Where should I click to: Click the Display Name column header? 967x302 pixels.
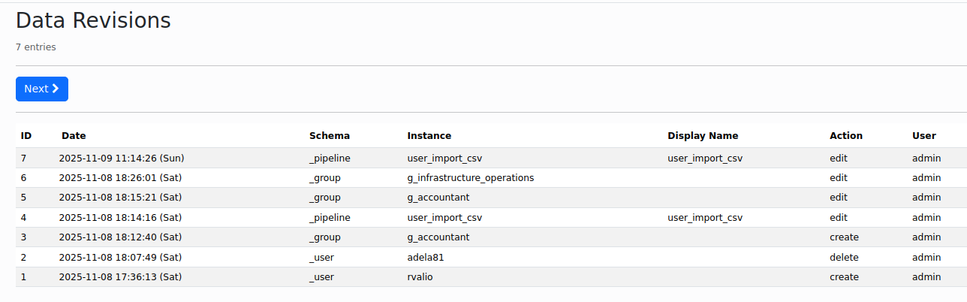pyautogui.click(x=703, y=136)
